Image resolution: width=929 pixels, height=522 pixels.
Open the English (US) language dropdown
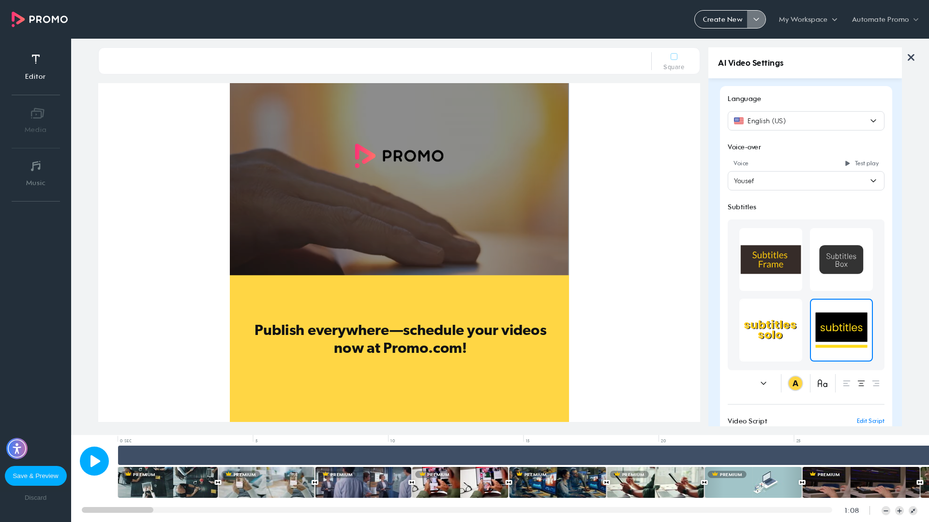(806, 121)
